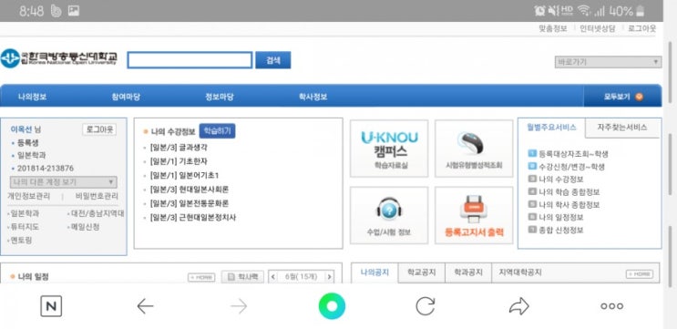The image size is (677, 329).
Task: Open course [일본/3] 일본전통문화론
Action: [x=190, y=203]
